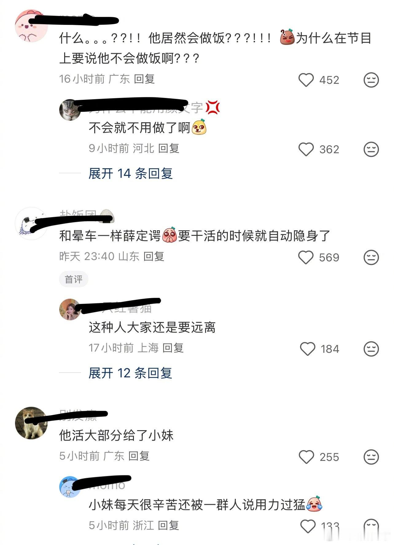Tap dislike face beside 255 likes

point(371,457)
